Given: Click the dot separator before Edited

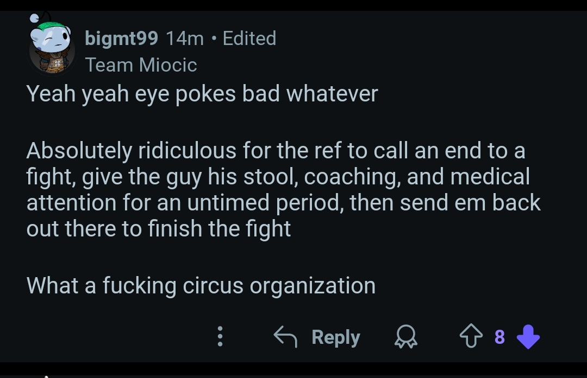Looking at the screenshot, I should (x=213, y=39).
